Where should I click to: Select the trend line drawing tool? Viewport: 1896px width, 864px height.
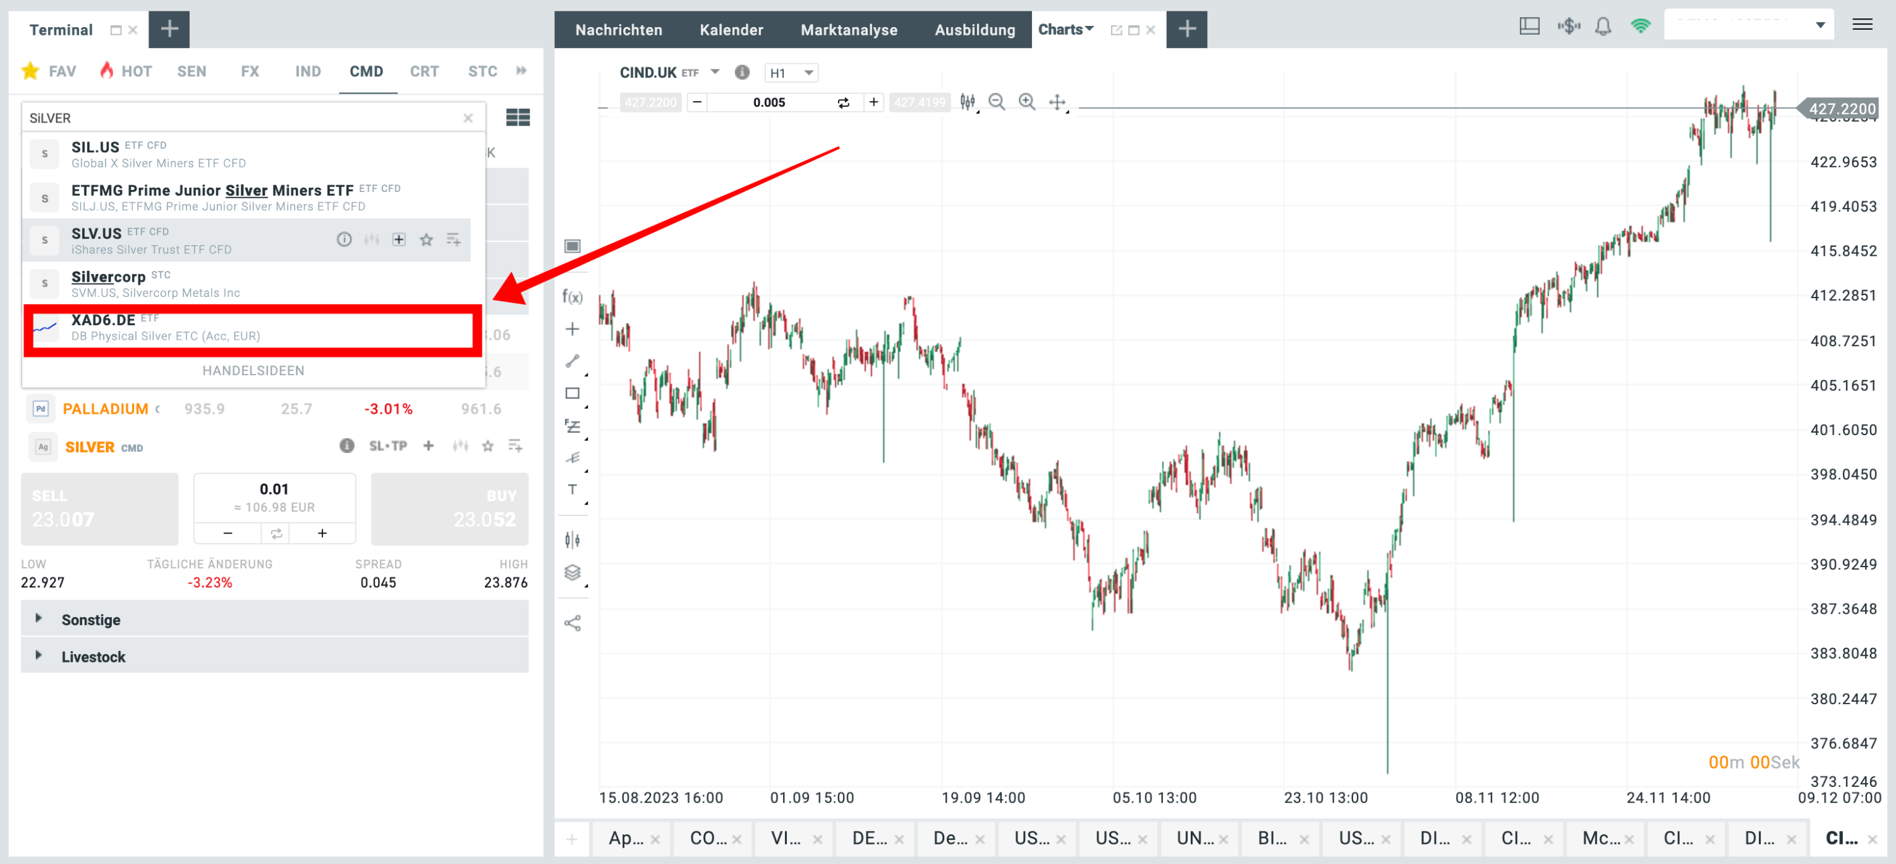tap(572, 361)
